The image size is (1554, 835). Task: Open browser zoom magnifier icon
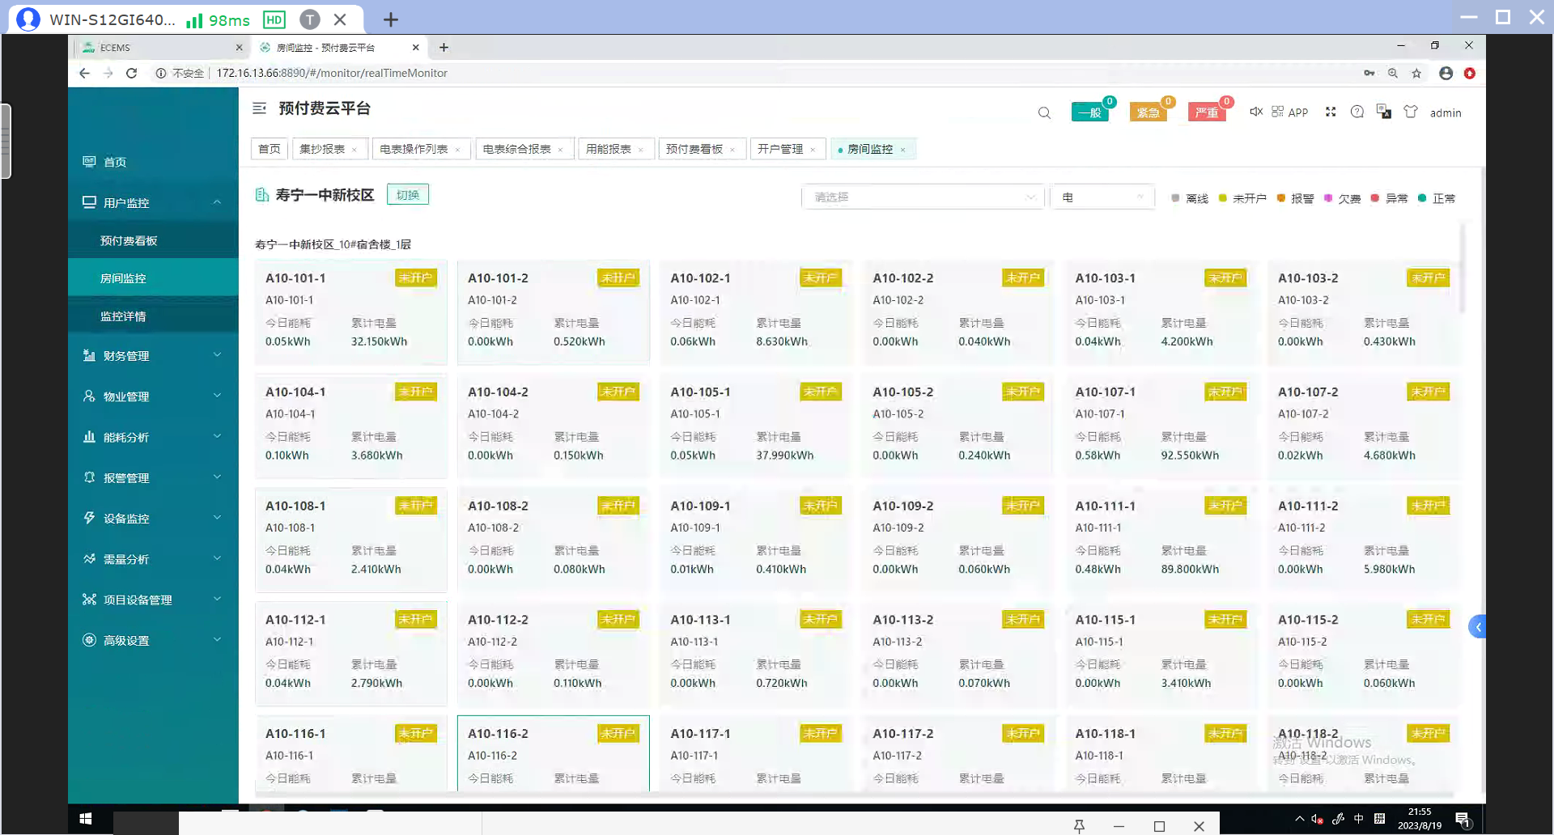[1393, 73]
